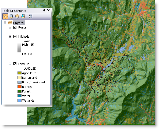Click the Roads black line symbol
Image resolution: width=159 pixels, height=129 pixels.
(x=19, y=32)
